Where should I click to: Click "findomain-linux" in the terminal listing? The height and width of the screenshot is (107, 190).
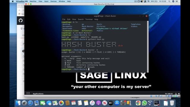[71, 31]
